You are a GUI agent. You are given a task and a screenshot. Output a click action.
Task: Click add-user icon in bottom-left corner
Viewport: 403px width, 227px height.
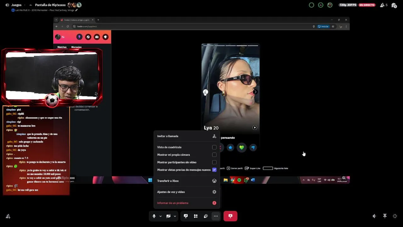[8, 216]
